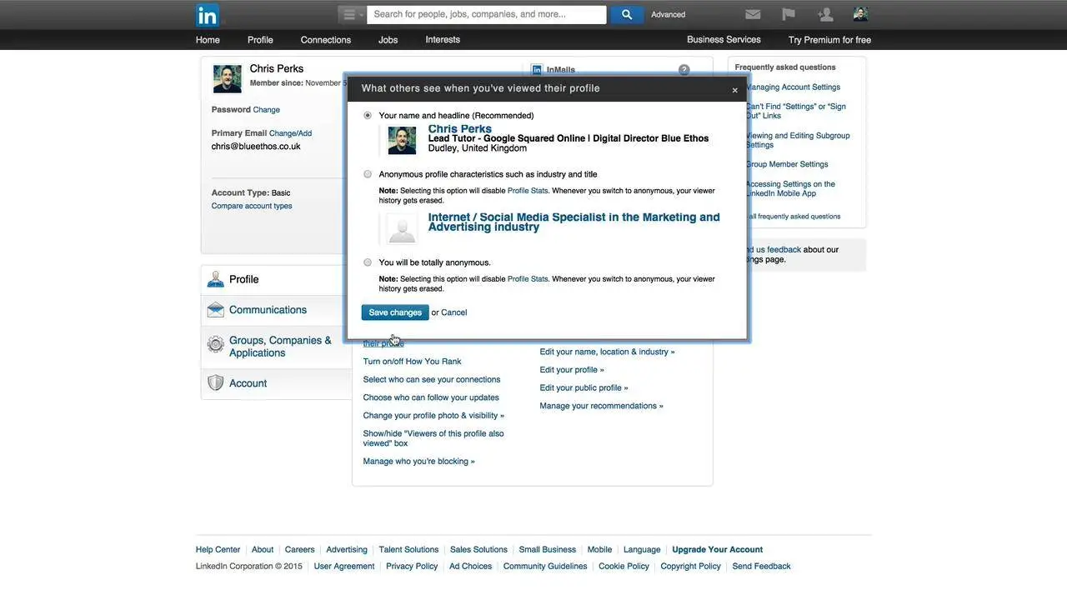Viewport: 1067px width, 600px height.
Task: Click the search people and jobs field
Action: point(487,14)
